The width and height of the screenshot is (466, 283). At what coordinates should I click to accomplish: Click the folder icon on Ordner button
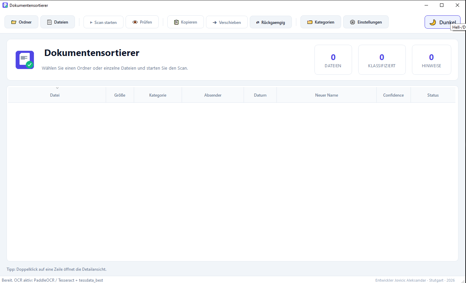click(14, 22)
